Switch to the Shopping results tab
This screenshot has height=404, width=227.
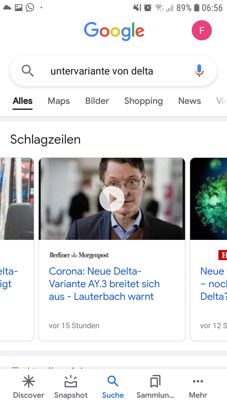[143, 101]
